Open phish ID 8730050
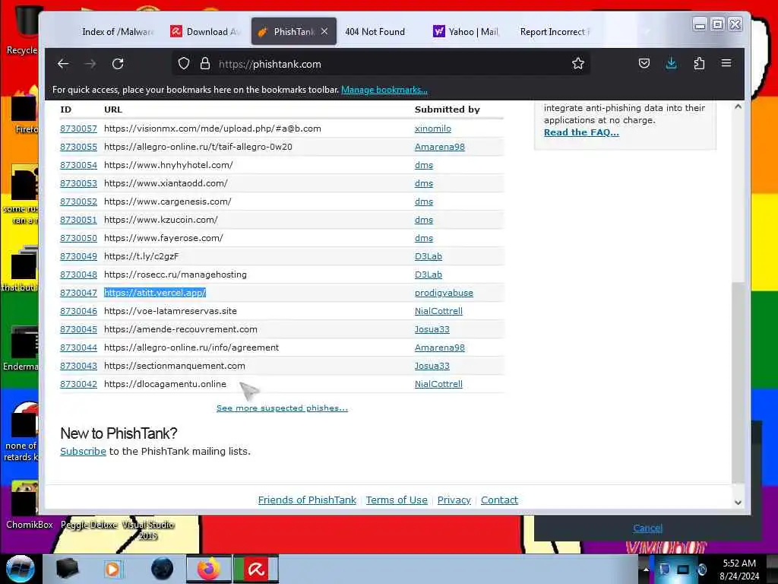778x584 pixels. pos(78,238)
